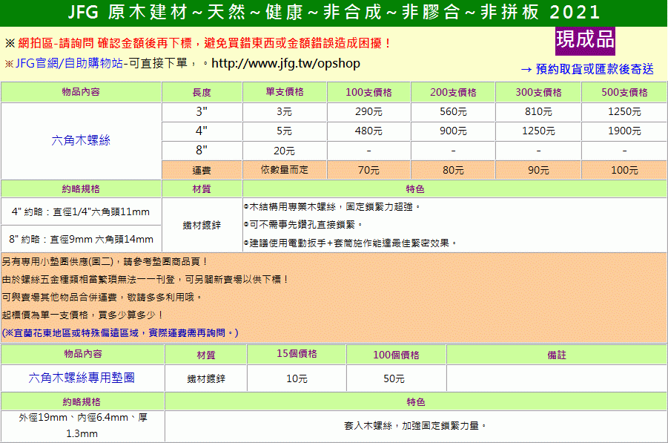Select the "1900元" price cell

(x=624, y=131)
